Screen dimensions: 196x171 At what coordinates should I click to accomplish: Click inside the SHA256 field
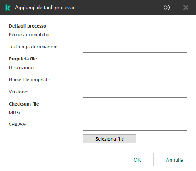point(135,126)
